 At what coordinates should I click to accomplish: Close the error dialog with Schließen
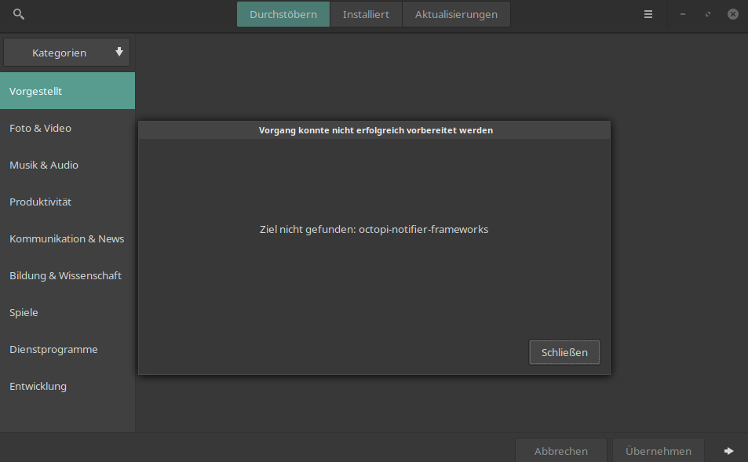point(564,352)
